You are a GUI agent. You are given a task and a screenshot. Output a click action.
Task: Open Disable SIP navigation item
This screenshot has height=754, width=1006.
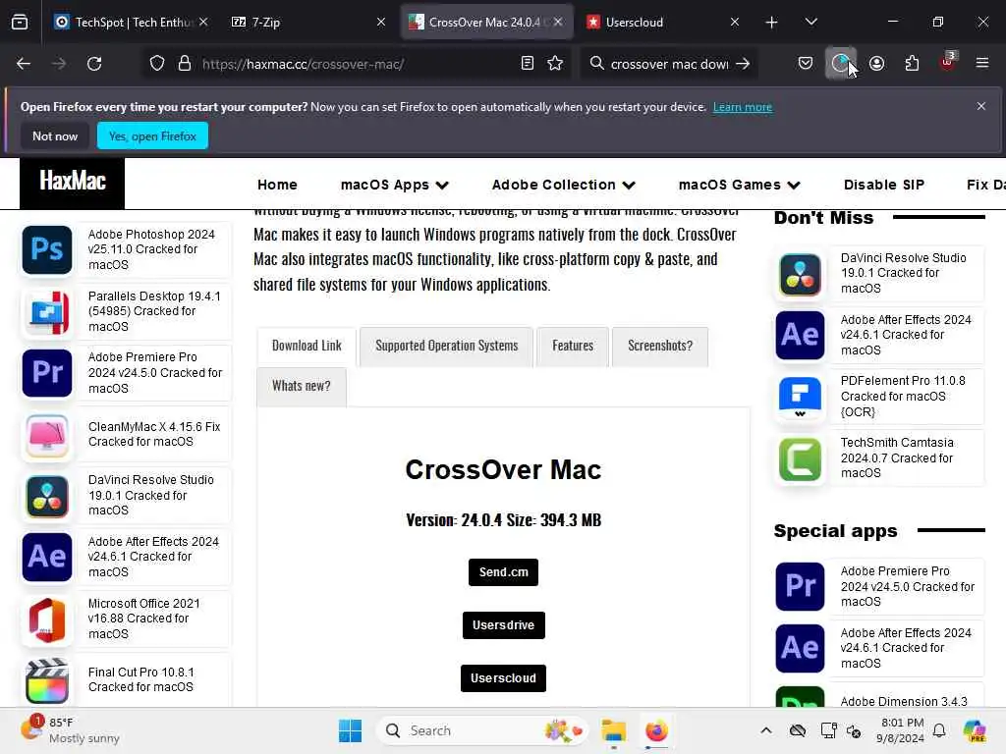click(883, 185)
